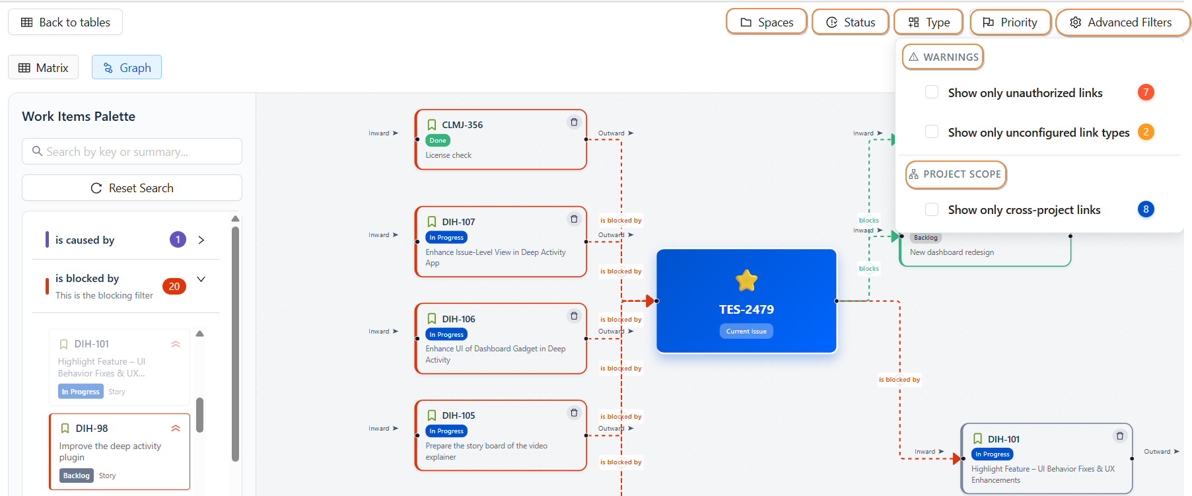Click the Back to tables button
The height and width of the screenshot is (496, 1192).
[65, 22]
